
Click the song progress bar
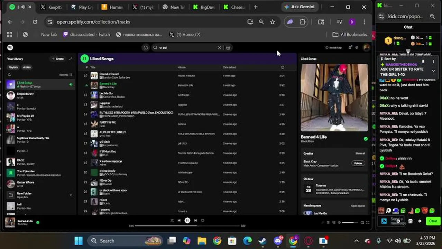click(x=187, y=226)
